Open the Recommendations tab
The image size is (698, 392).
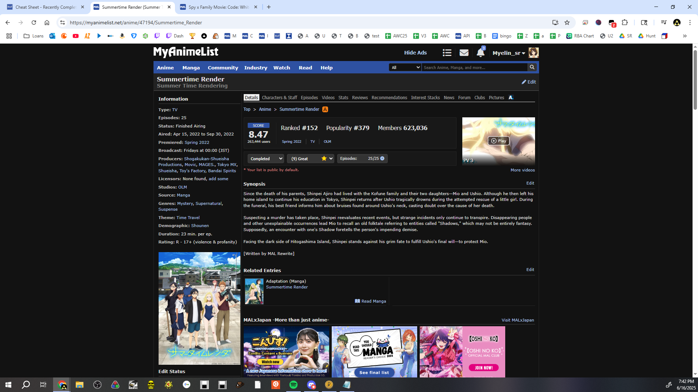pos(389,98)
